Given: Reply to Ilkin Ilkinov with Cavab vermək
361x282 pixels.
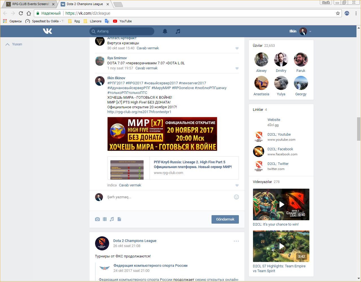Looking at the screenshot, I should pos(130,185).
